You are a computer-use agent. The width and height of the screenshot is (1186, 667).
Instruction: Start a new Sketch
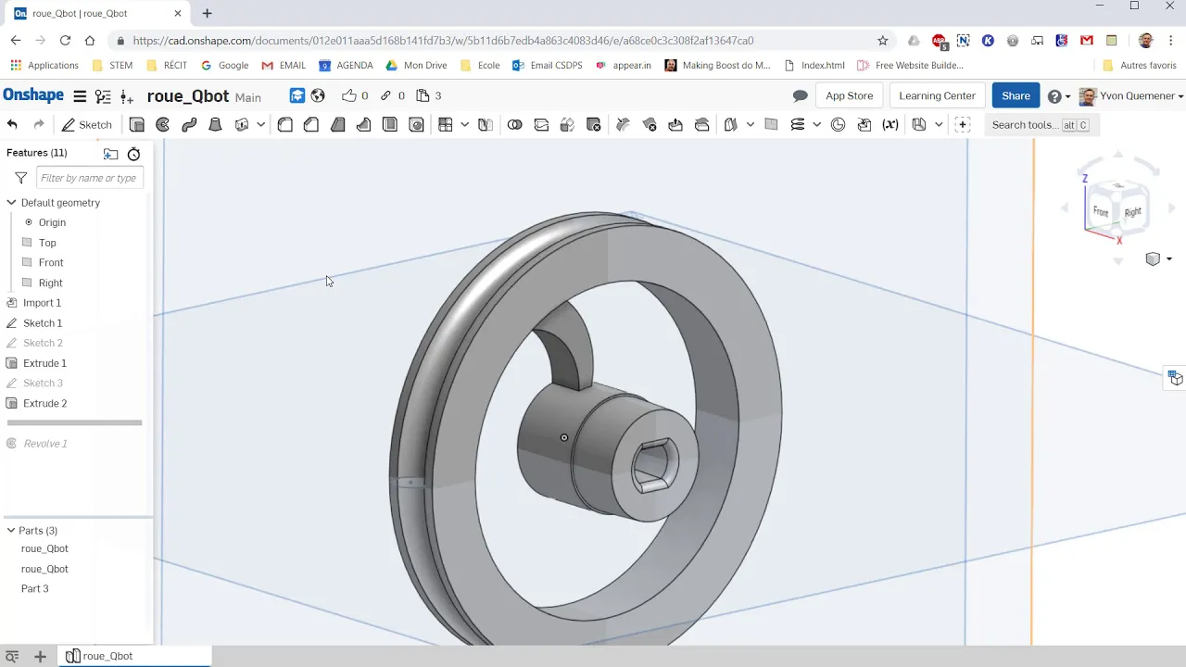[87, 124]
